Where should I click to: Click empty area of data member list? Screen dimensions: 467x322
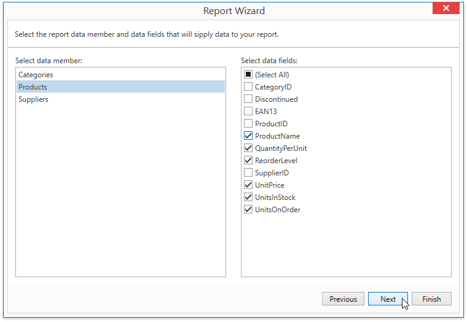[120, 190]
